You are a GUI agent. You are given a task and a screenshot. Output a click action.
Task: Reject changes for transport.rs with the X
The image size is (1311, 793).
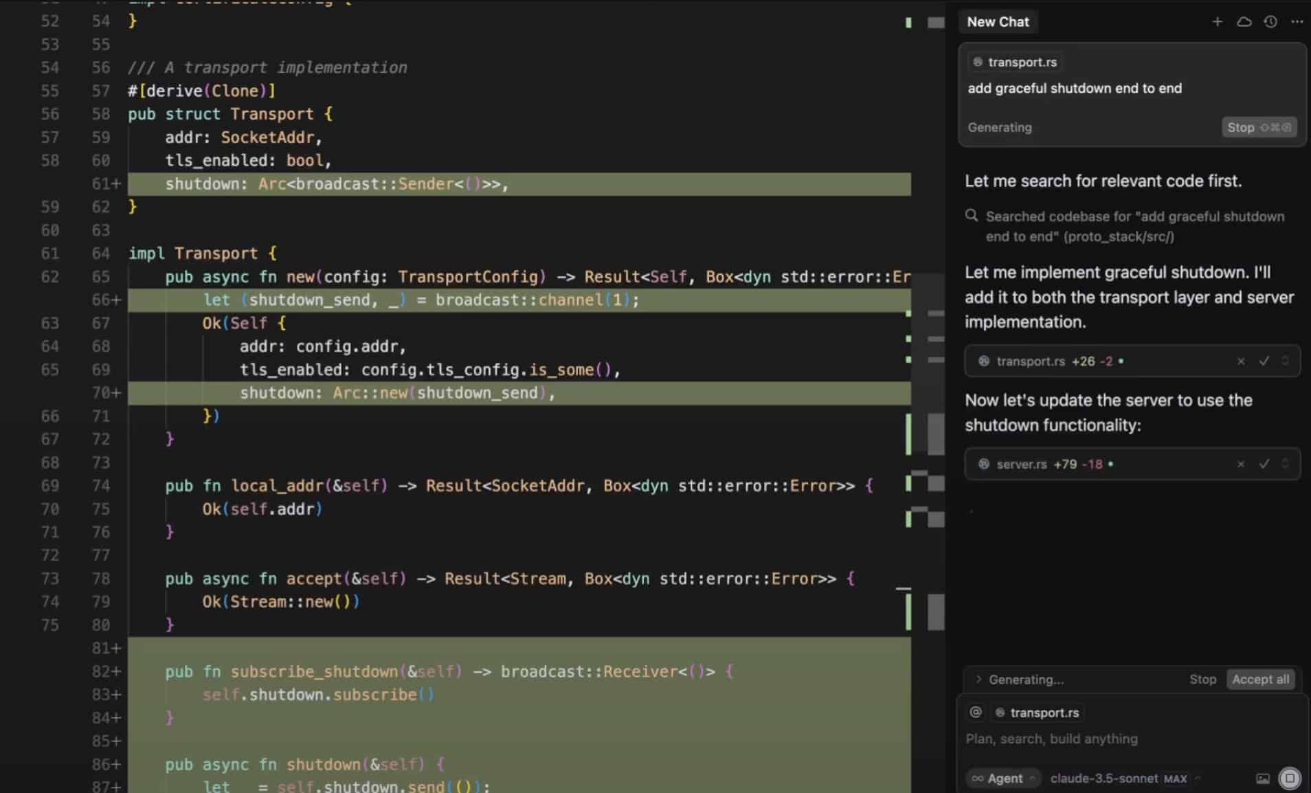[x=1241, y=361]
